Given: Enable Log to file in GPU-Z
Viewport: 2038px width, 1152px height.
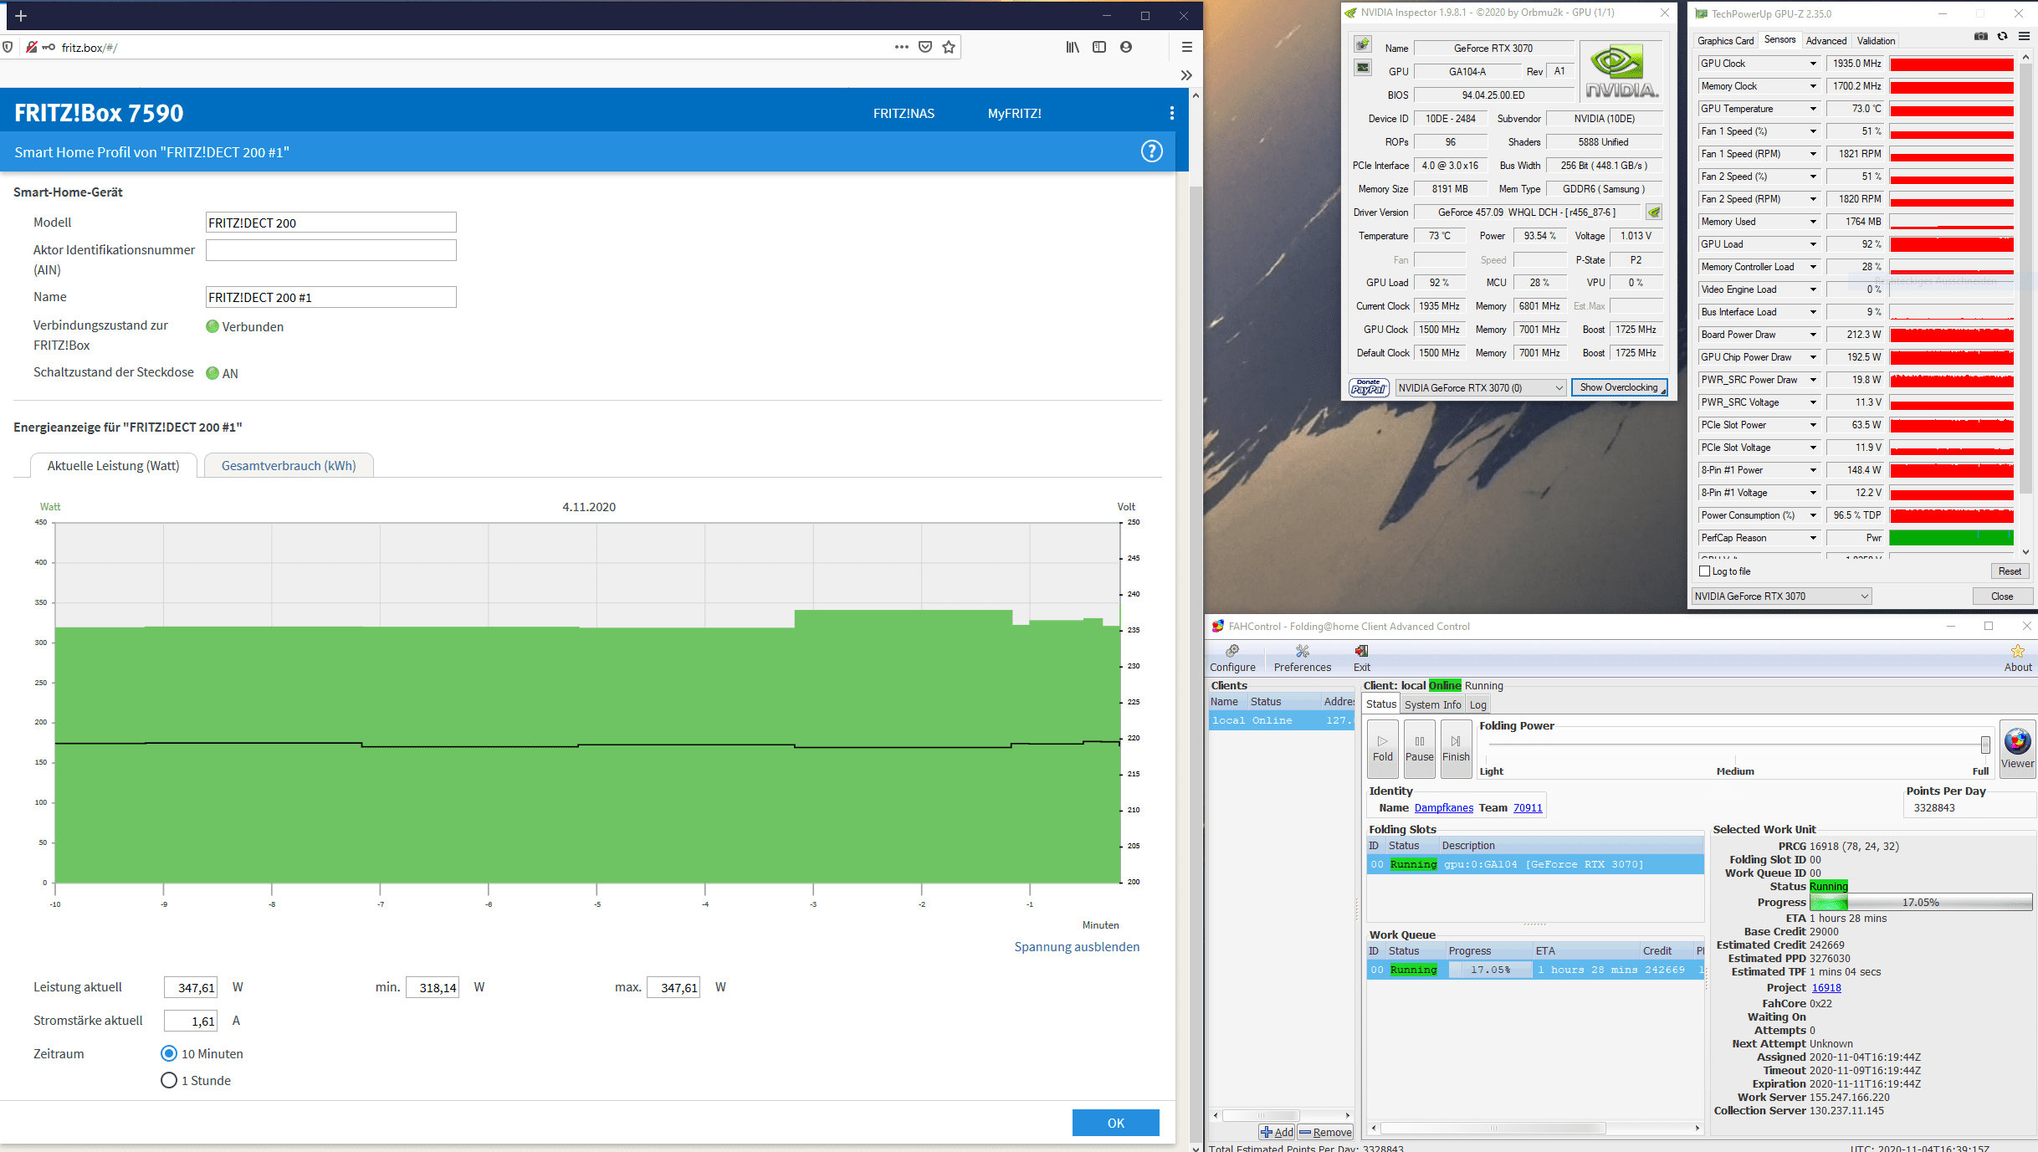Looking at the screenshot, I should tap(1705, 571).
